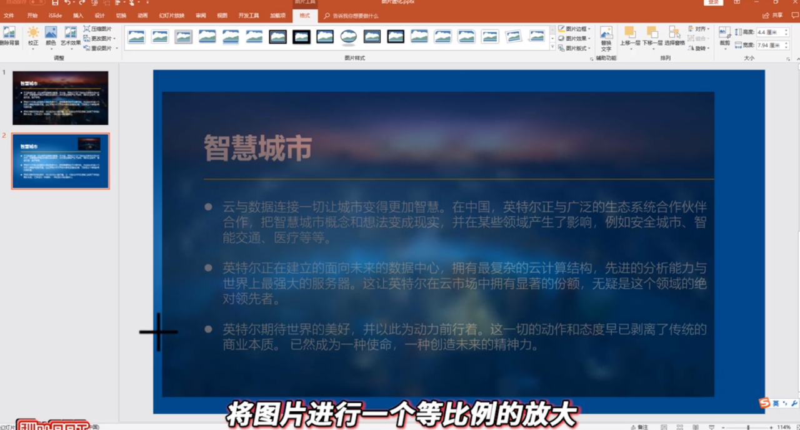Switch to Normal view in status bar
The height and width of the screenshot is (430, 800).
tap(664, 427)
